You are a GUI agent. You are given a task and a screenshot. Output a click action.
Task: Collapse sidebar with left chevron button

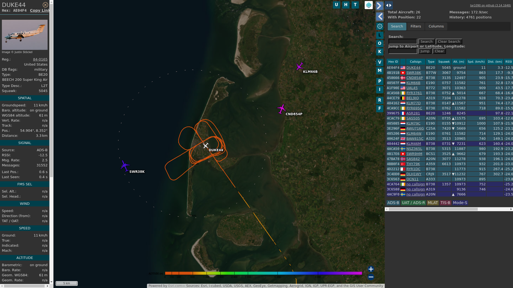tap(379, 17)
